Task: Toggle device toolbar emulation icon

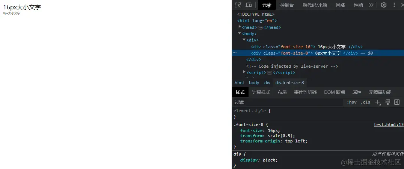Action: click(x=249, y=5)
